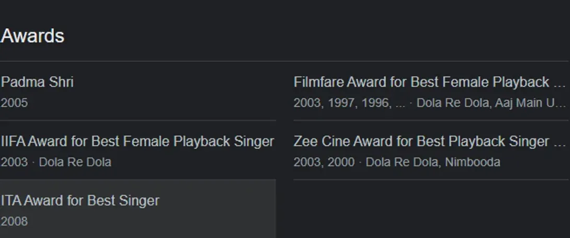Select the 2005 year under Padma Shri

tap(14, 103)
